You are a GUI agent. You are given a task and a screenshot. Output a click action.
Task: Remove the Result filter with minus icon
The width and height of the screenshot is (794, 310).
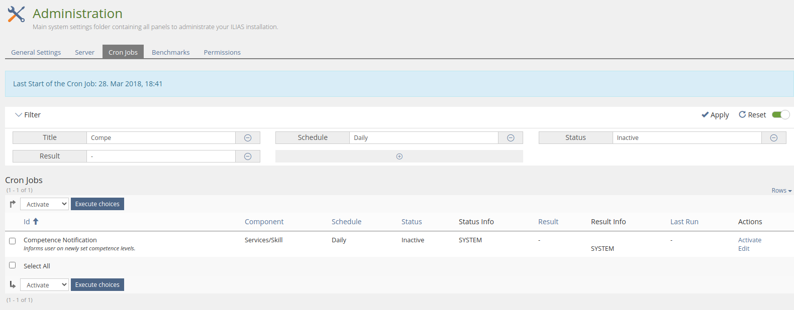(x=248, y=157)
